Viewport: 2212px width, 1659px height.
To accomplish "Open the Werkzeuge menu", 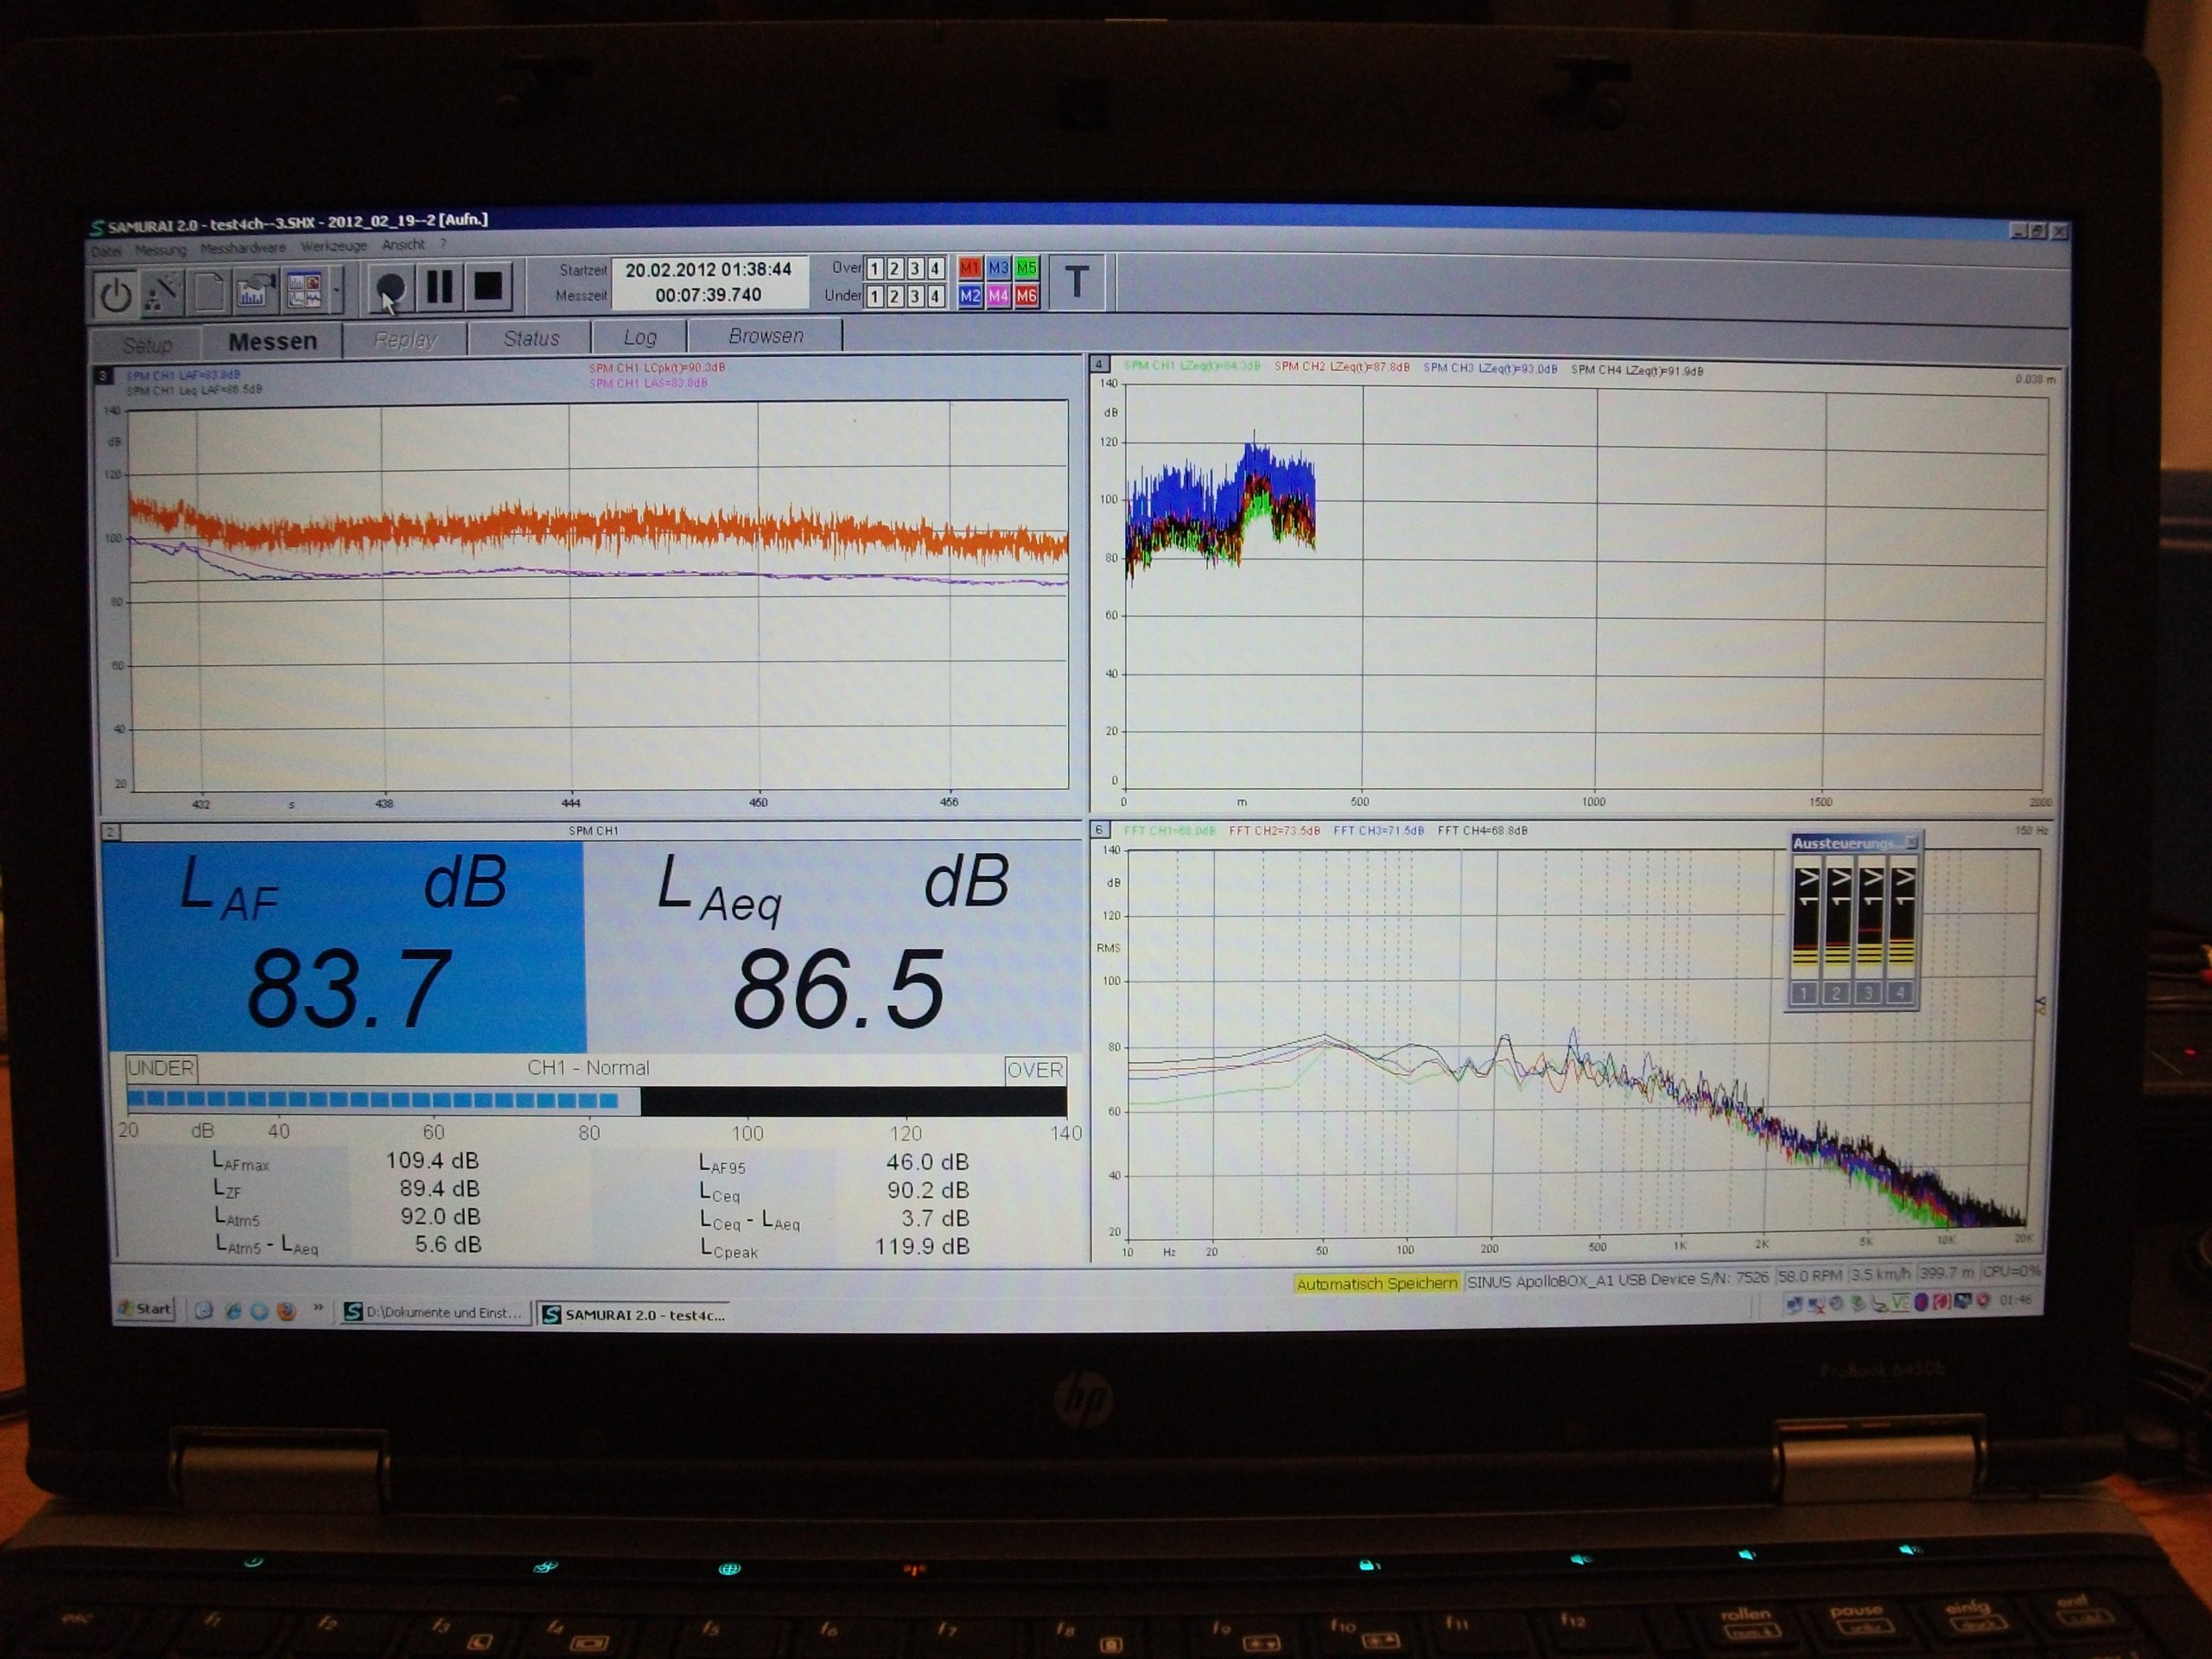I will [x=333, y=246].
